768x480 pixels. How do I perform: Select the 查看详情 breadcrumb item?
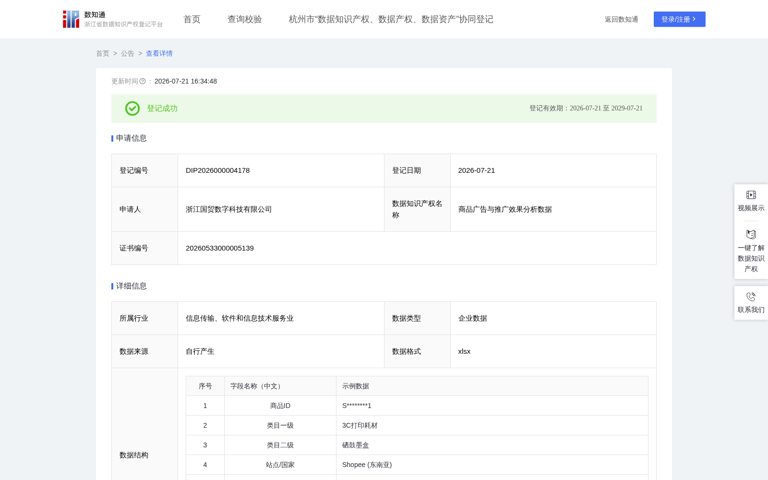159,53
